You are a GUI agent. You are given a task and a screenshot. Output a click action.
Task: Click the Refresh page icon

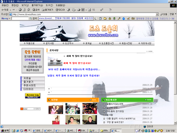click(24, 10)
